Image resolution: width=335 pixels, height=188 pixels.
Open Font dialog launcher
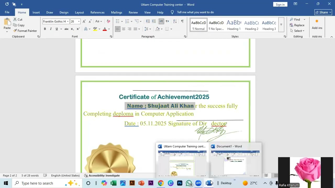coord(111,37)
